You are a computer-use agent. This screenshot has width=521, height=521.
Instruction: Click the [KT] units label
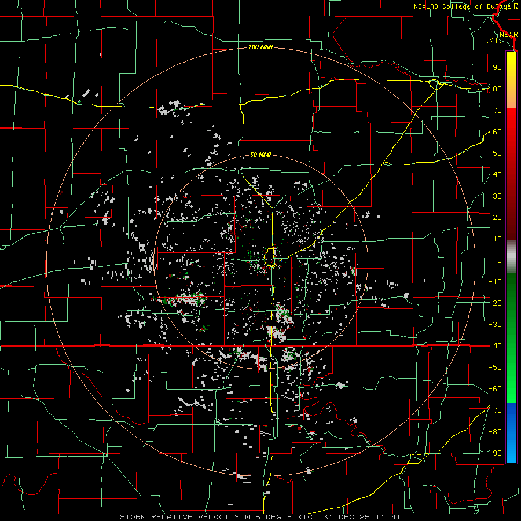[x=494, y=40]
